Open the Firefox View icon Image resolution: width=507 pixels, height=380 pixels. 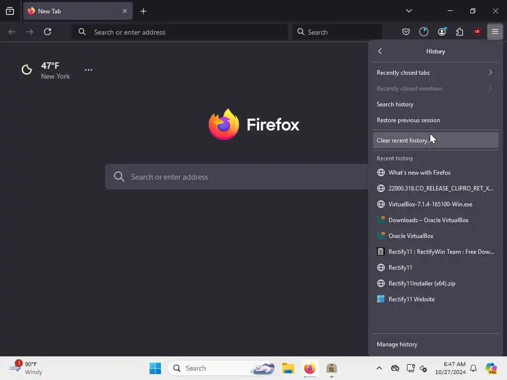coord(10,11)
